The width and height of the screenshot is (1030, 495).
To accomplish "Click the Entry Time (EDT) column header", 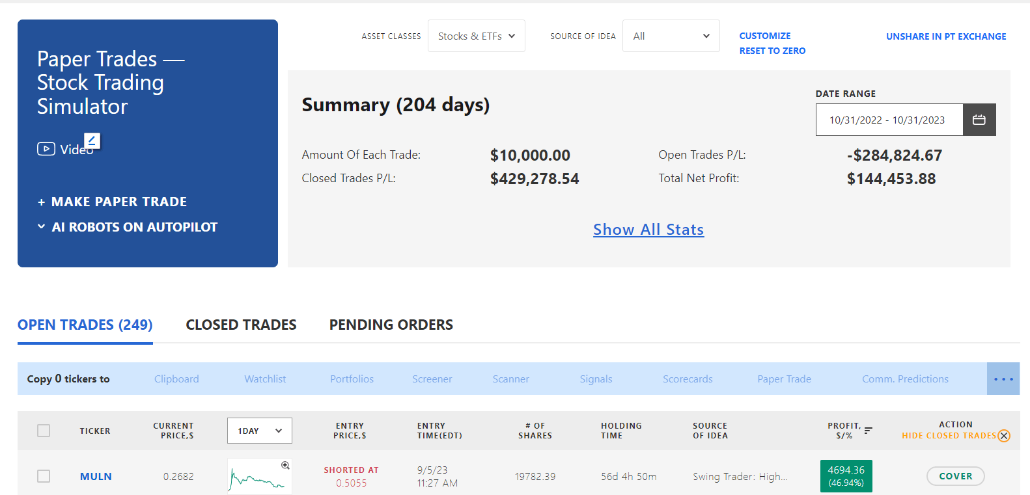I will 439,431.
